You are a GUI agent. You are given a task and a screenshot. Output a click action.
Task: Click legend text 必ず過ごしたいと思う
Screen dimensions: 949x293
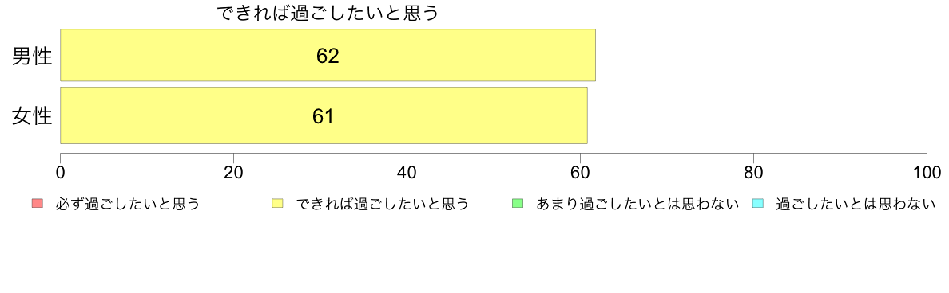[x=126, y=205]
